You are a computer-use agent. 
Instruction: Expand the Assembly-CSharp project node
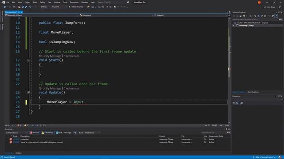pyautogui.click(x=234, y=26)
